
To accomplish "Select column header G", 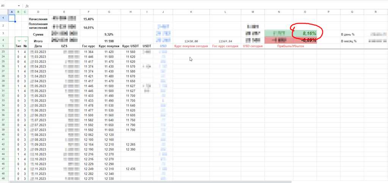I will click(109, 12).
